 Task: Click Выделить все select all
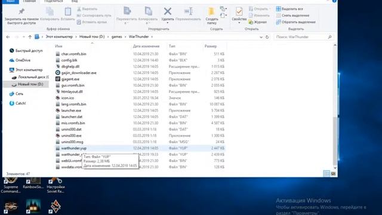pyautogui.click(x=289, y=9)
